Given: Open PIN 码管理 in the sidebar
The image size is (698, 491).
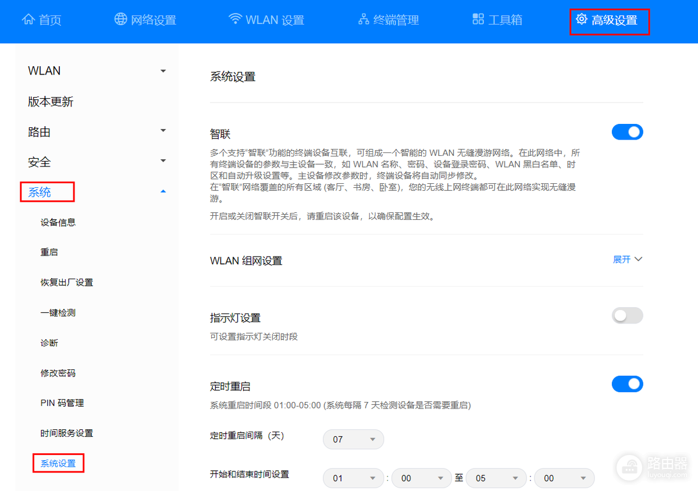Looking at the screenshot, I should pyautogui.click(x=62, y=403).
